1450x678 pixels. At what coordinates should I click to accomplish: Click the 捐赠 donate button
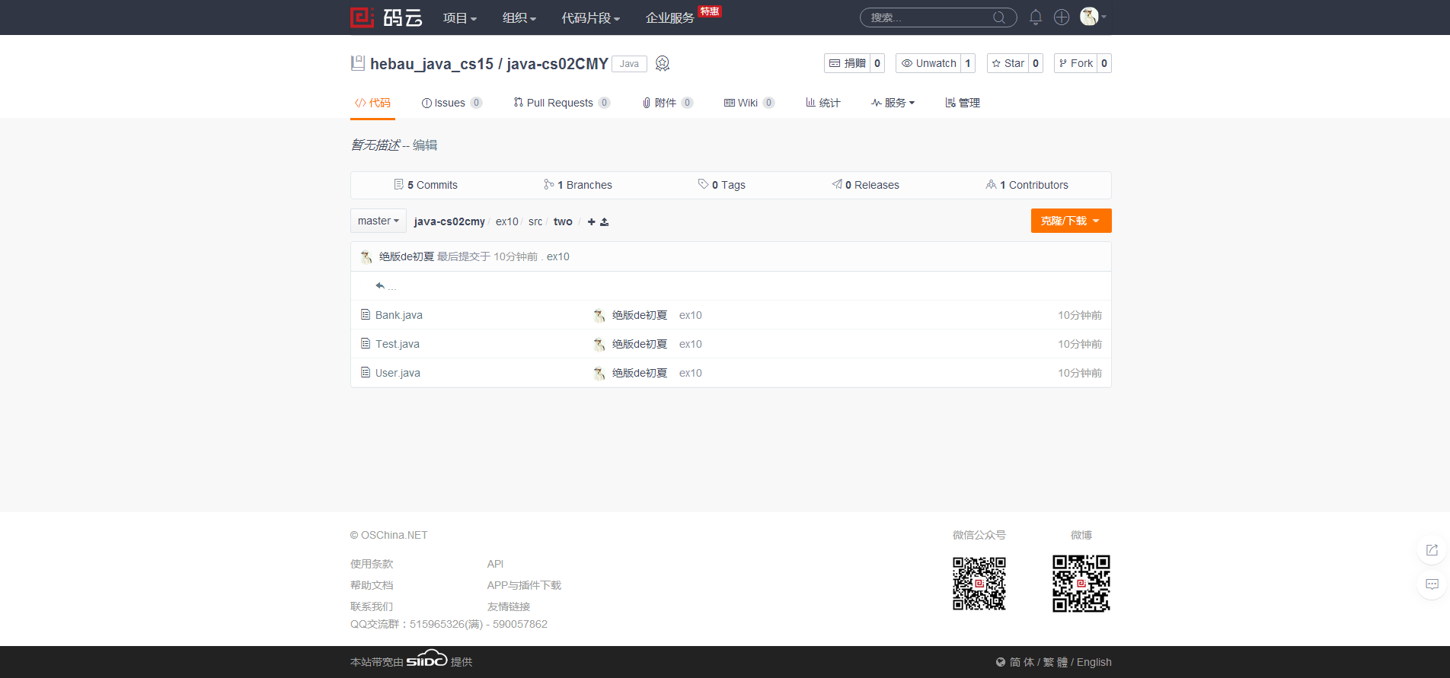coord(848,63)
